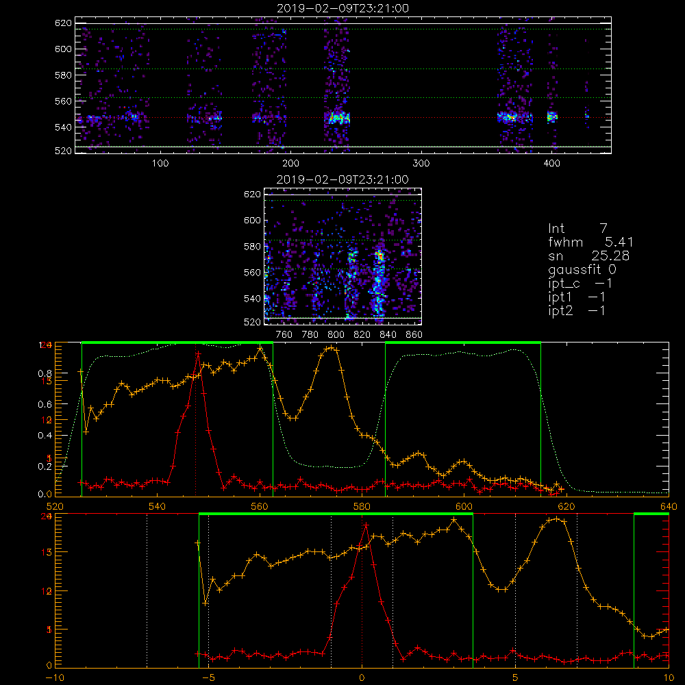
Task: Click the third plot's x-axis label 640
Action: [669, 506]
